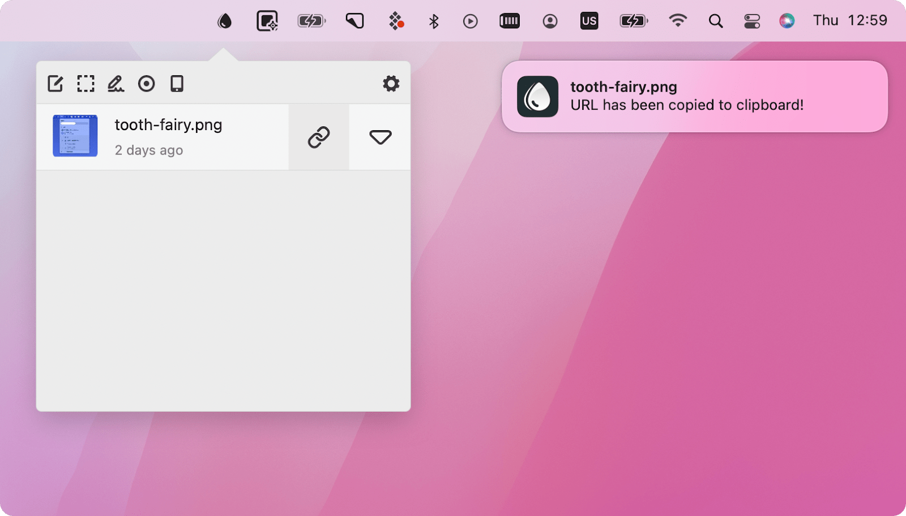Click the mobile device icon
This screenshot has height=516, width=906.
[177, 84]
